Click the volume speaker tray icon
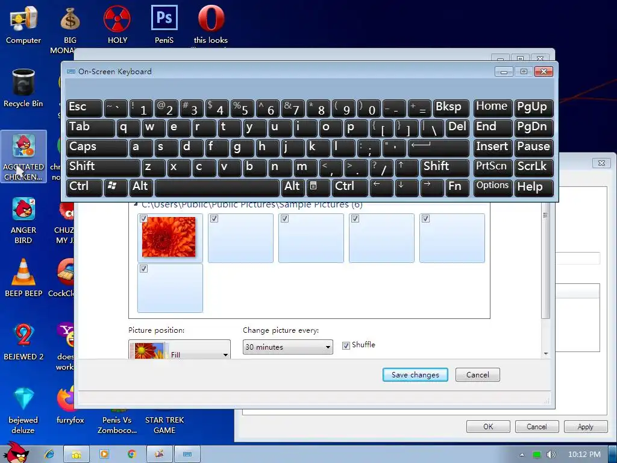This screenshot has height=463, width=617. (551, 455)
